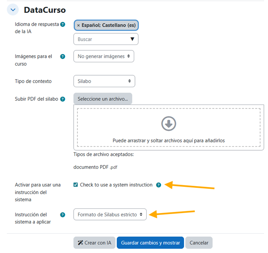Collapse the DataCurso section chevron

pyautogui.click(x=13, y=10)
